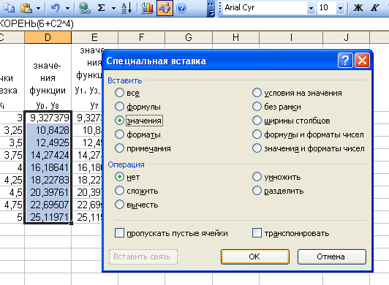389x285 pixels.
Task: Select the 'все' paste radio option
Action: (x=119, y=93)
